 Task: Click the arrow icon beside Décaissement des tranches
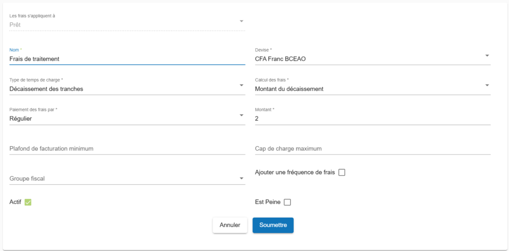[242, 85]
